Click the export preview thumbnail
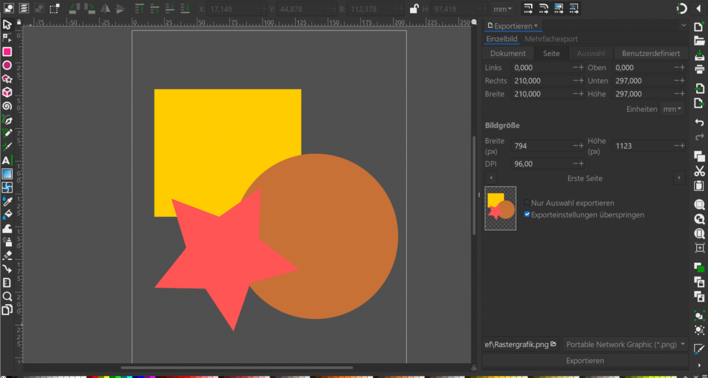Screen dimensions: 708x378 tap(500, 208)
